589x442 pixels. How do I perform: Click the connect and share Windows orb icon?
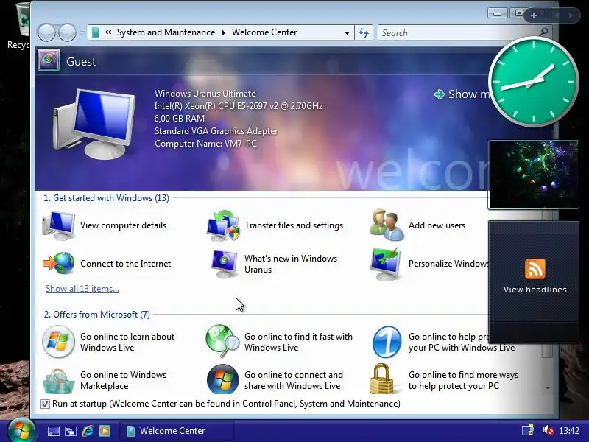(223, 379)
